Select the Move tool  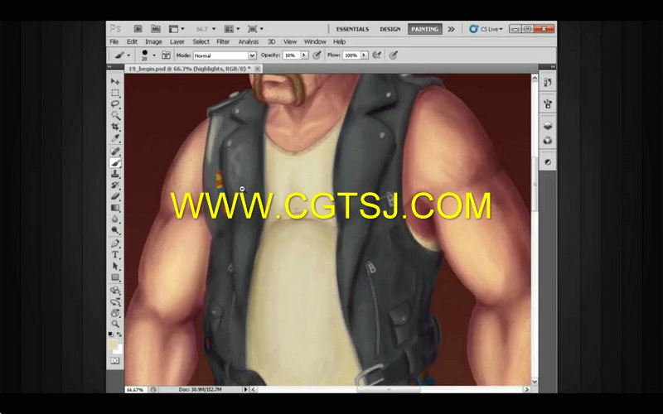click(115, 81)
